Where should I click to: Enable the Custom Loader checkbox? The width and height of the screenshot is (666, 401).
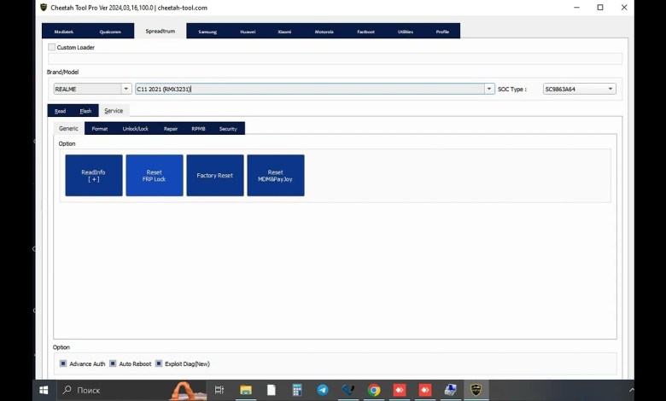(51, 47)
